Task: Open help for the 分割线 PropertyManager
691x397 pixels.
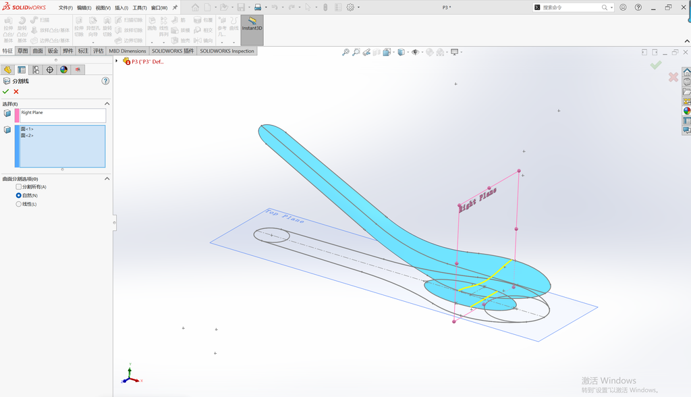Action: (x=105, y=81)
